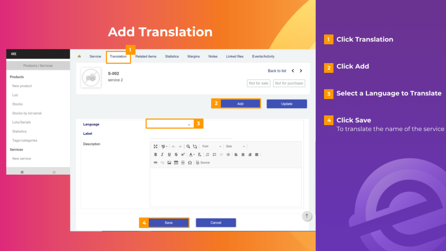This screenshot has width=446, height=251.
Task: Open the image insert tool
Action: tap(169, 162)
